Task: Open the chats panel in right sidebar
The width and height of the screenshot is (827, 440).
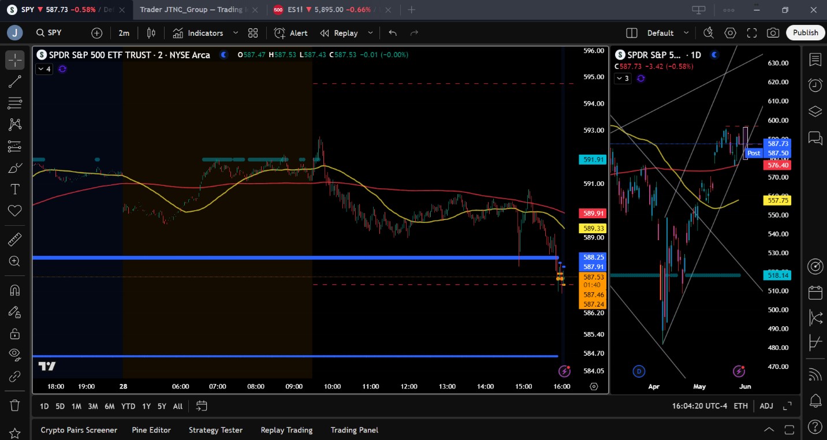Action: click(x=815, y=137)
